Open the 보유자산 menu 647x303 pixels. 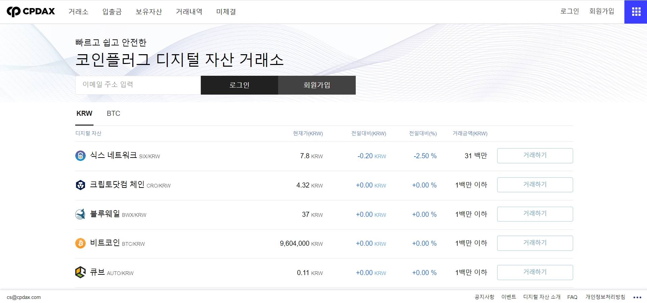(x=149, y=12)
